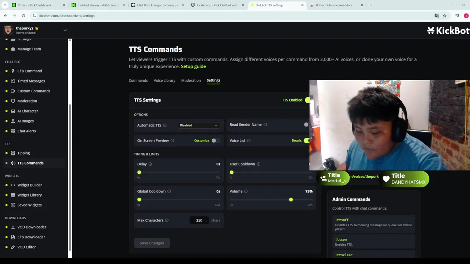Screen dimensions: 470x264
Task: Click the !ttsoff admin command text
Action: coord(342,220)
